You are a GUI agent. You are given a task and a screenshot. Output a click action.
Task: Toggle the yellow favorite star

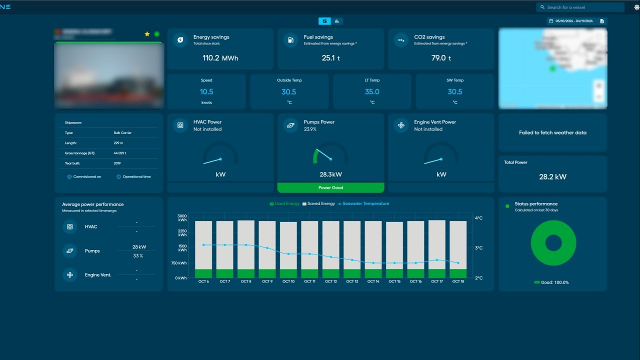click(x=147, y=34)
